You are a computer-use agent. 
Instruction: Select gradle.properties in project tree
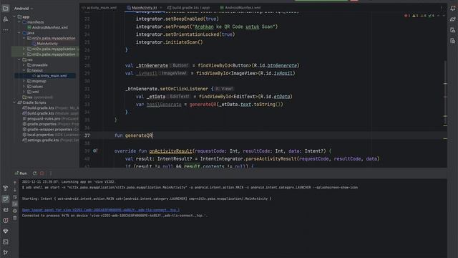39,124
